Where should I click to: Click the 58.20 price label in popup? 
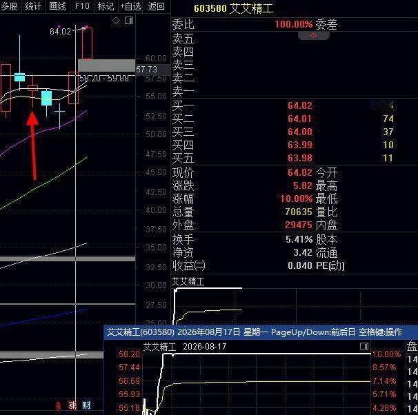tap(129, 354)
